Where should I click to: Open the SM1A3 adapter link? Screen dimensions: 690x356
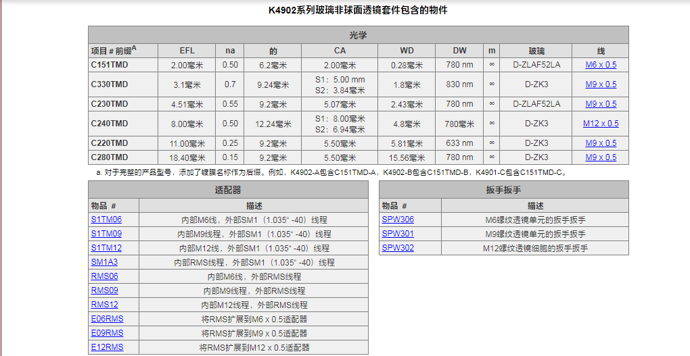point(104,262)
